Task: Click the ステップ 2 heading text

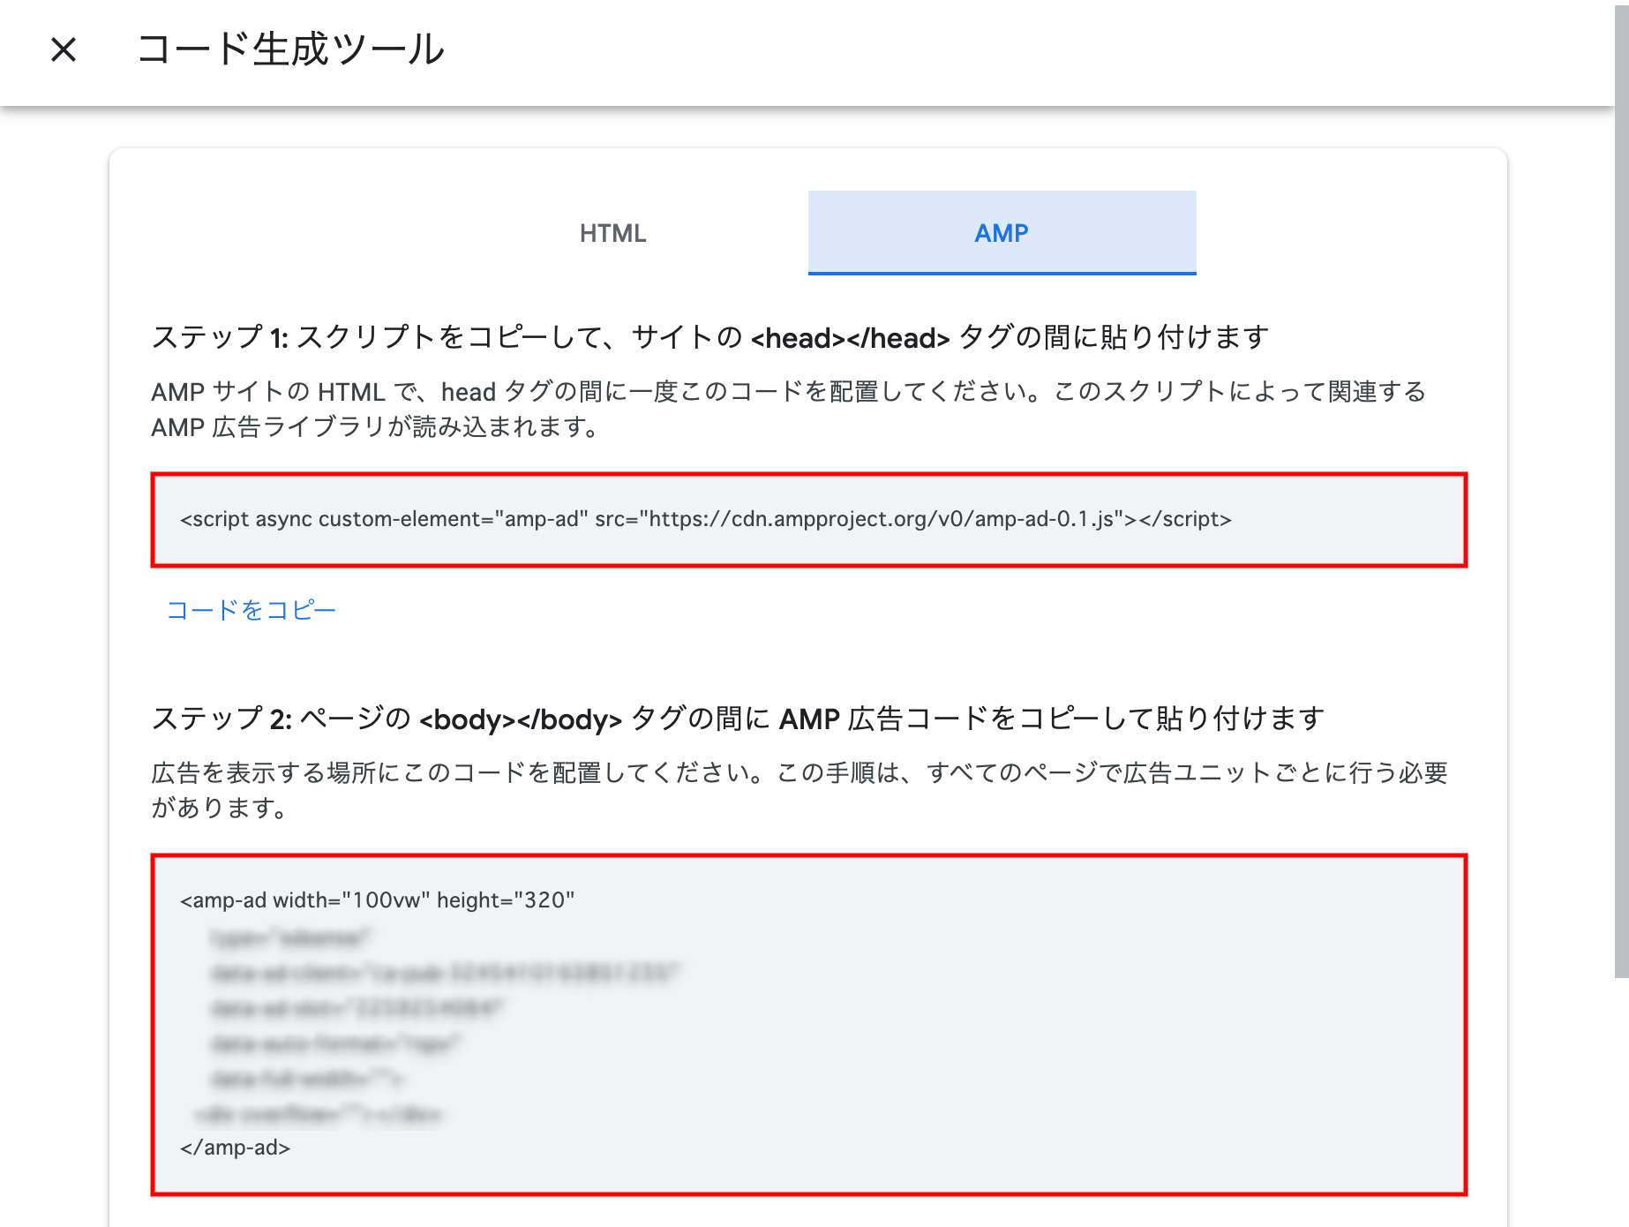Action: (x=738, y=719)
